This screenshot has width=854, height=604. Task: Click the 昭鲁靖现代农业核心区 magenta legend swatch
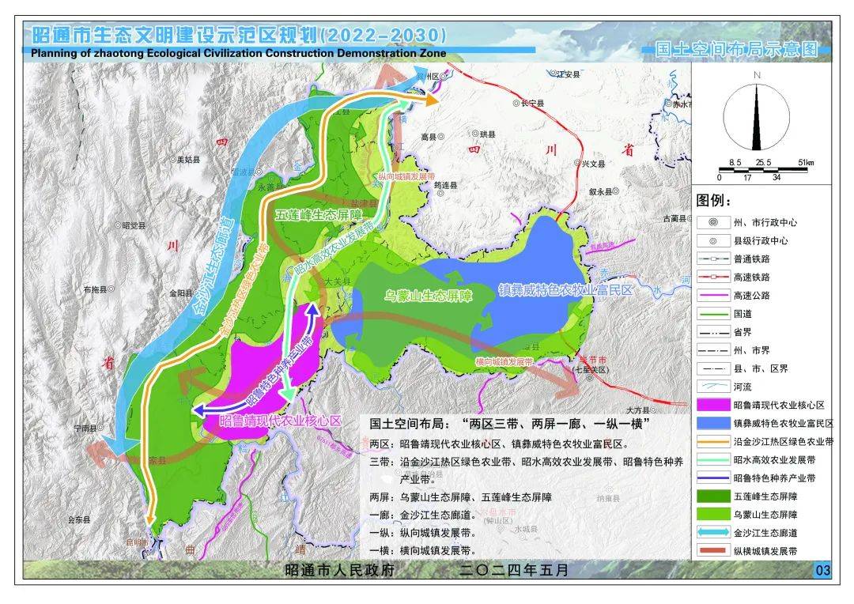(x=713, y=406)
